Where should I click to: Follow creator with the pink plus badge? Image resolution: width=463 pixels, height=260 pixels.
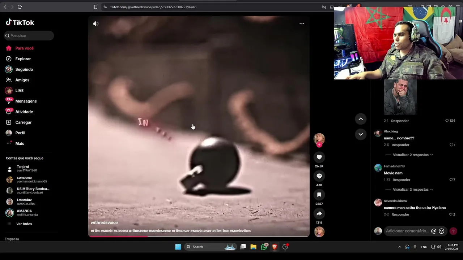(319, 145)
